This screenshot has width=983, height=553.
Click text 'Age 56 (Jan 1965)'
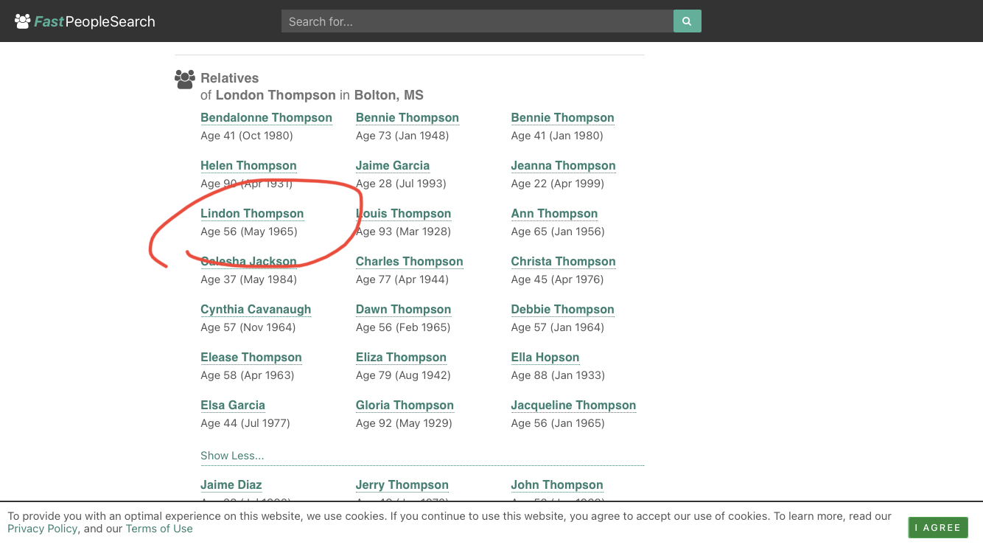[x=558, y=423]
